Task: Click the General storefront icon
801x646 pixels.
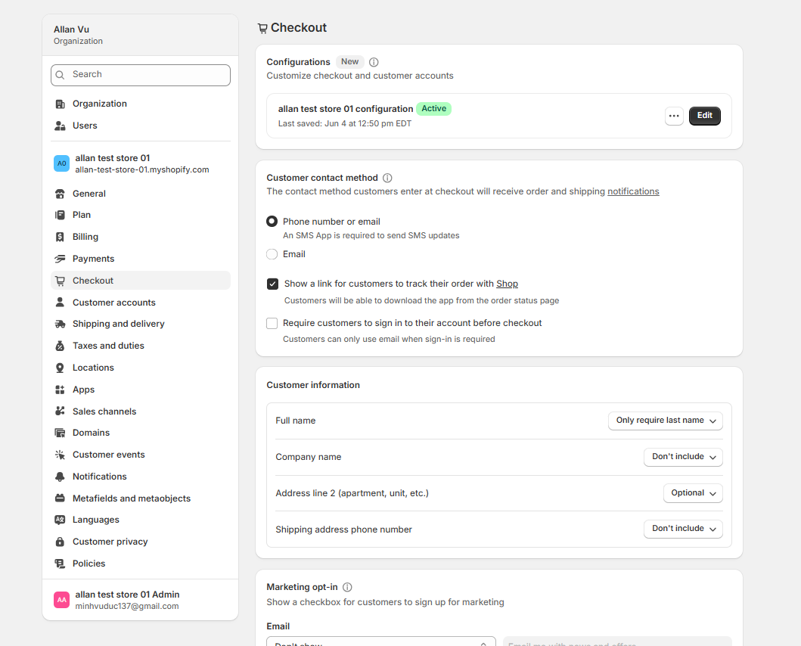Action: (60, 194)
